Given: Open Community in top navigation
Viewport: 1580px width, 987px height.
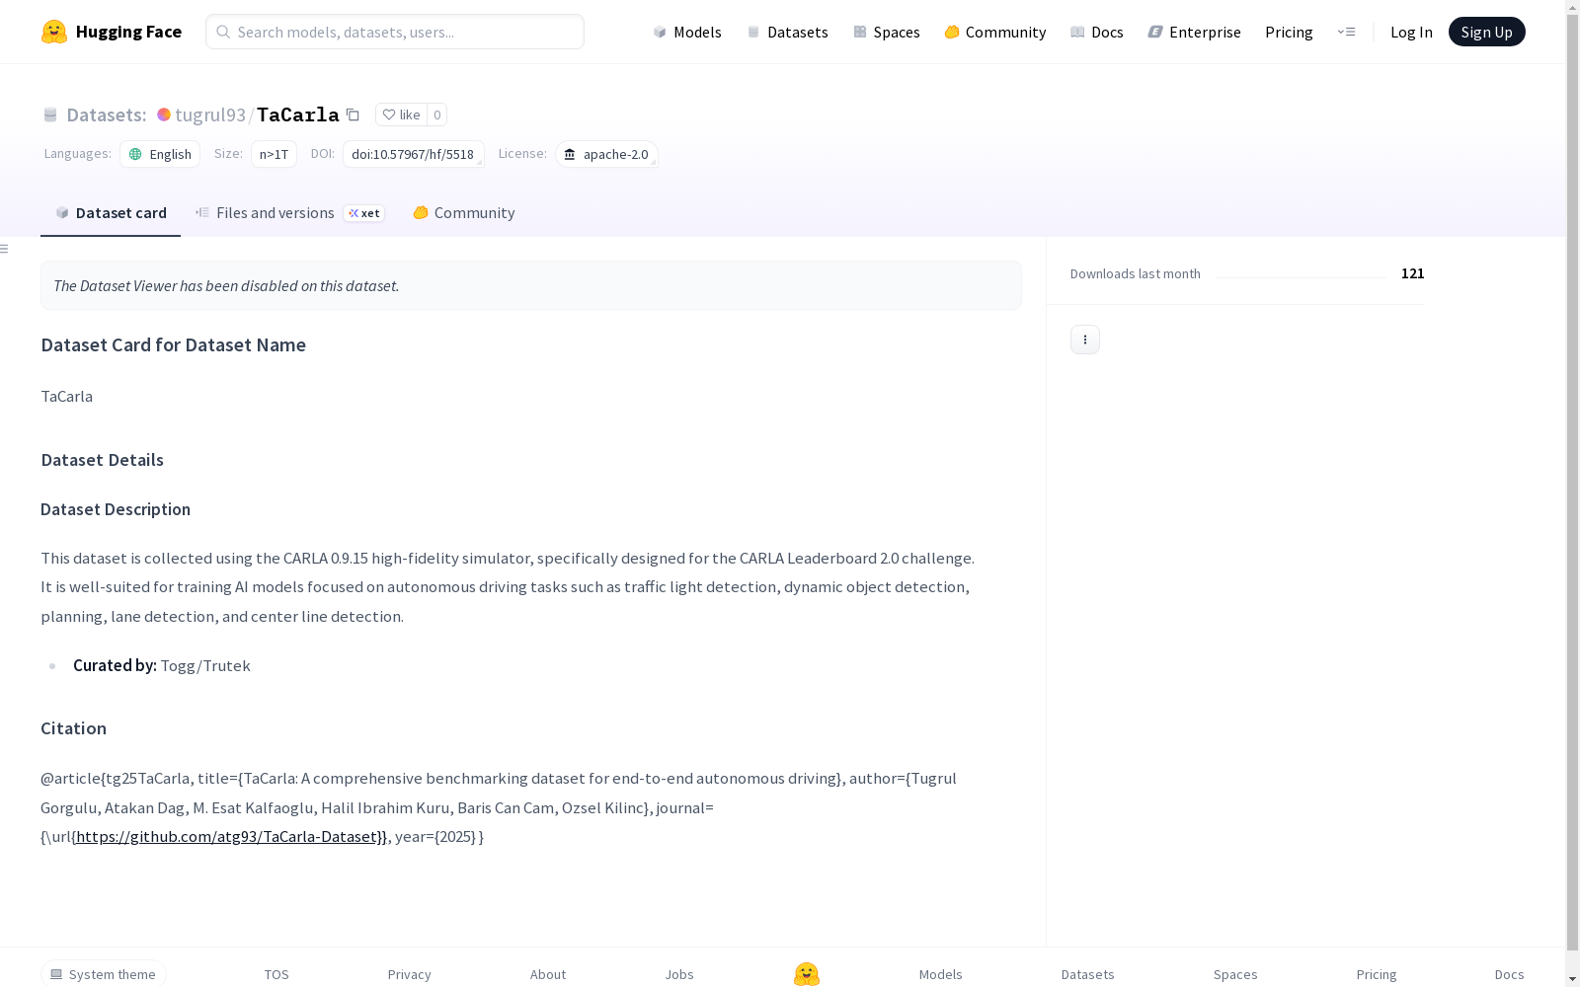Looking at the screenshot, I should (x=995, y=32).
